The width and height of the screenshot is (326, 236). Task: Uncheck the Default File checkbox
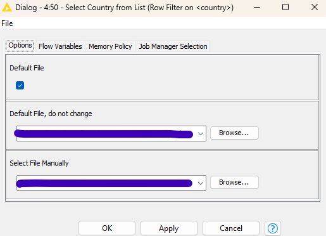coord(20,86)
